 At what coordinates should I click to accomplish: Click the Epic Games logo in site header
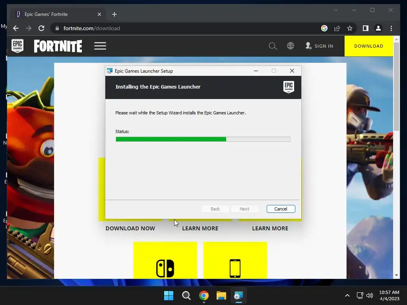[17, 46]
